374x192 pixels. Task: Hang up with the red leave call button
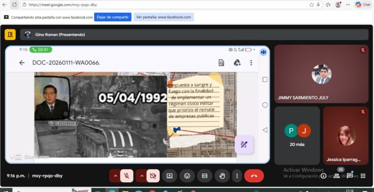(x=254, y=176)
